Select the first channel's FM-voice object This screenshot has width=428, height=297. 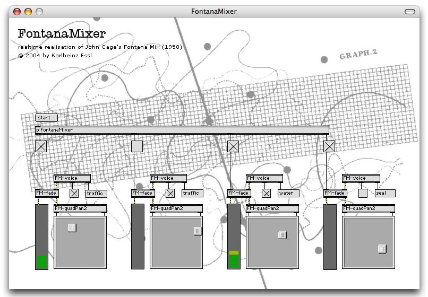point(72,178)
